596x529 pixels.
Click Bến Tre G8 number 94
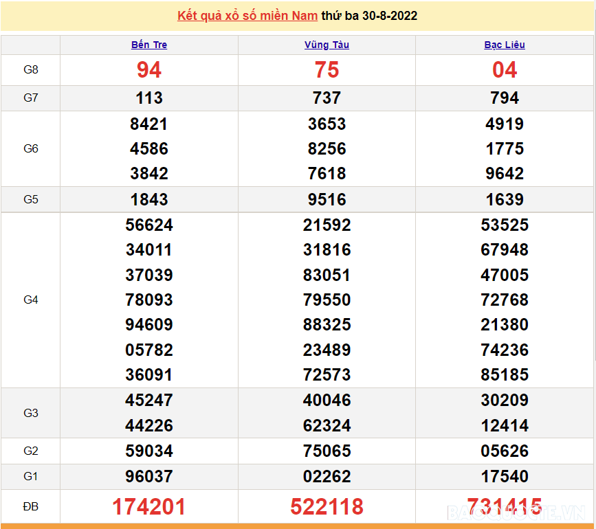tap(149, 70)
